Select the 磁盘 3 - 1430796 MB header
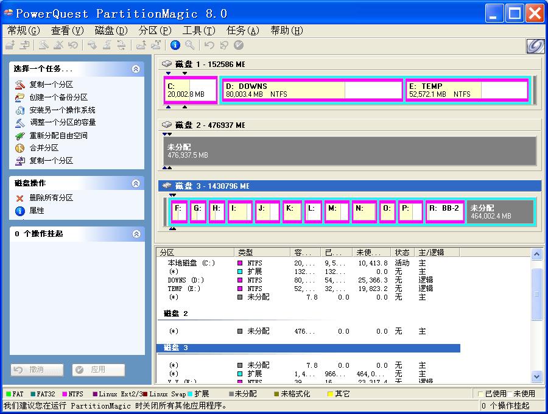Image resolution: width=548 pixels, height=414 pixels. click(x=350, y=186)
